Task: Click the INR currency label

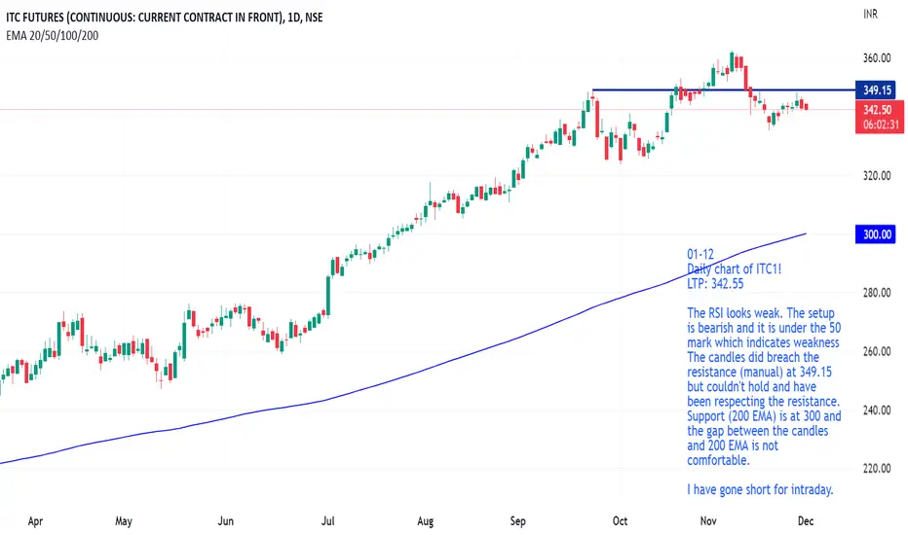Action: [870, 14]
